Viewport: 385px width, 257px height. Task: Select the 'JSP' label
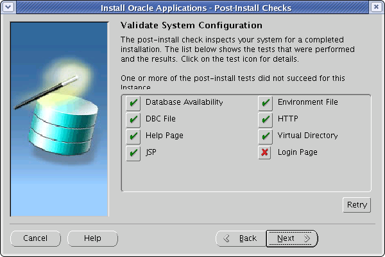(151, 152)
